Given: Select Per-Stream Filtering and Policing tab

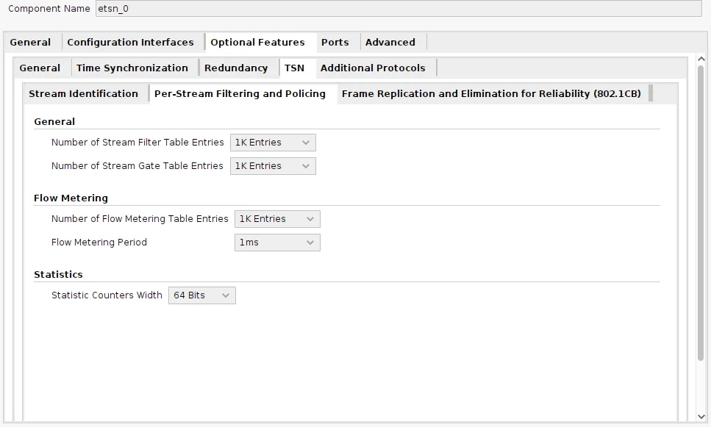Looking at the screenshot, I should [240, 94].
